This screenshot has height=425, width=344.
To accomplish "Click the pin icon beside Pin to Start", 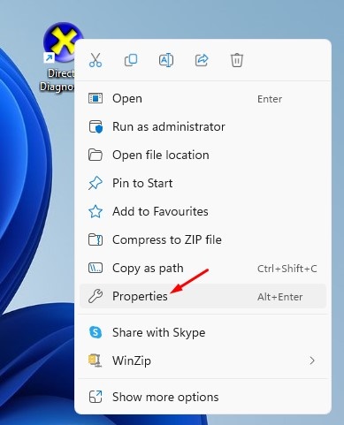I will tap(96, 183).
